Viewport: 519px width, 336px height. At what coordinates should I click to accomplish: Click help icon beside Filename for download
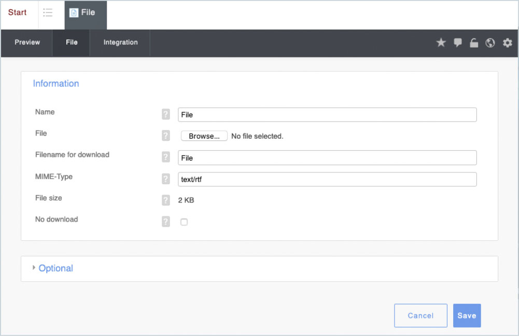coord(166,157)
